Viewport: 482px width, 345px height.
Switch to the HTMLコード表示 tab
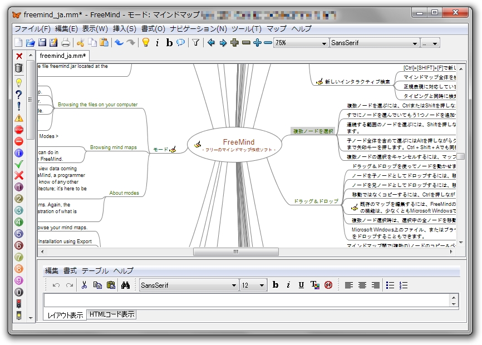click(111, 314)
